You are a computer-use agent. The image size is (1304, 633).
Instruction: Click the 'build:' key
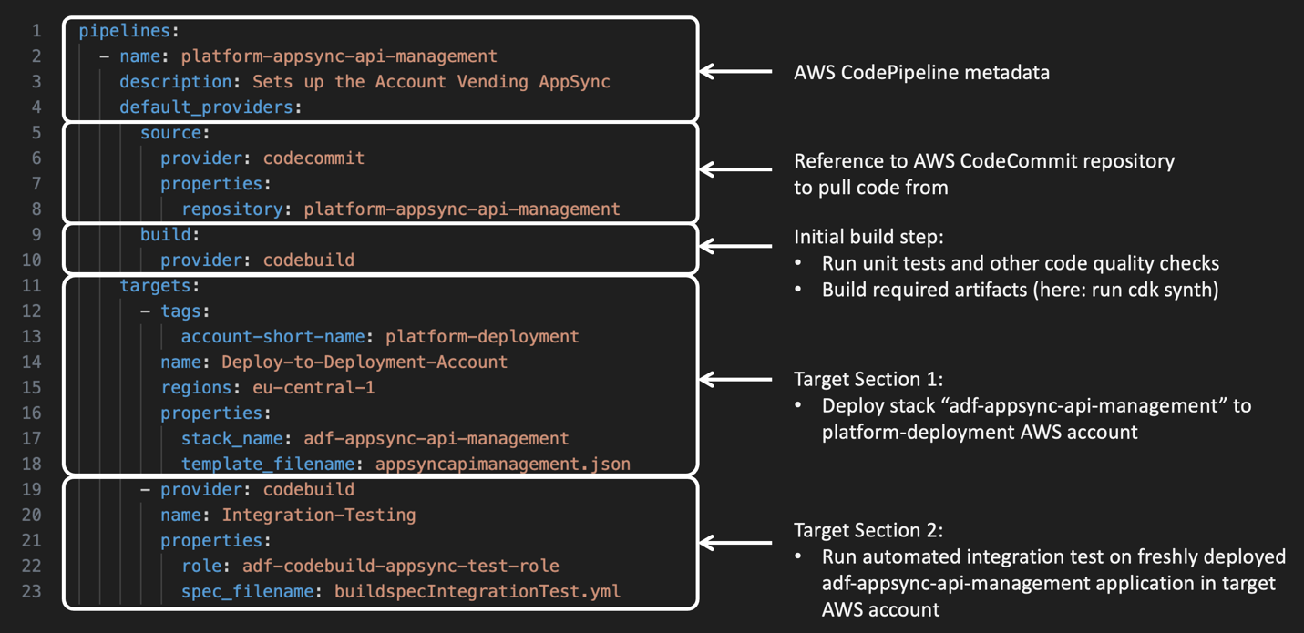point(169,235)
